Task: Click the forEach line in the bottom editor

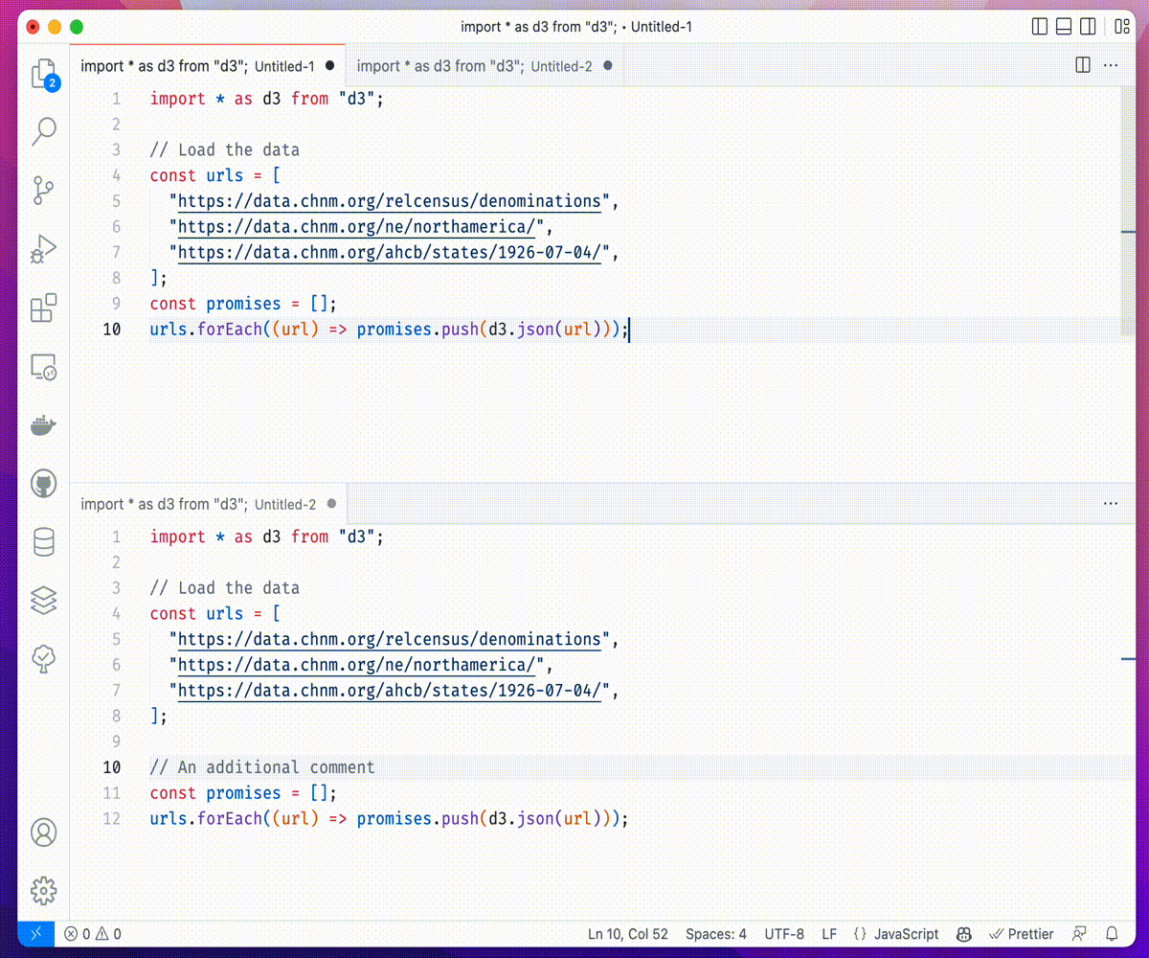Action: [x=389, y=819]
